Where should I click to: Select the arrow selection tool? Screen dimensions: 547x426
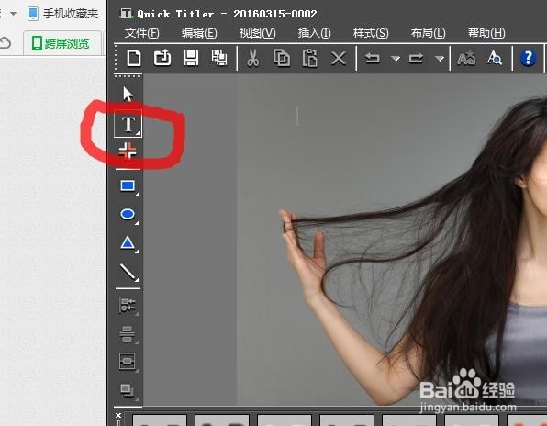click(x=128, y=95)
